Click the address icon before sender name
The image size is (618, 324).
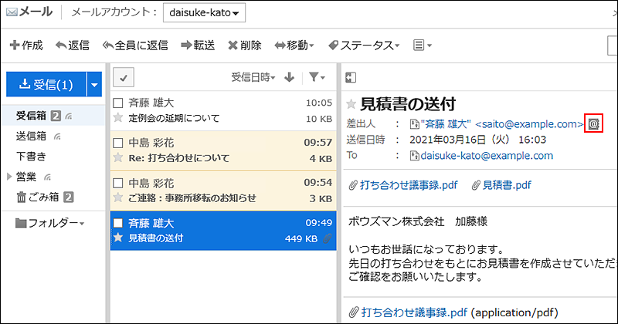[x=414, y=124]
